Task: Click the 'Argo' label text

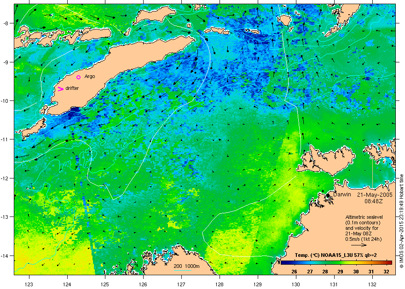Action: coord(90,77)
